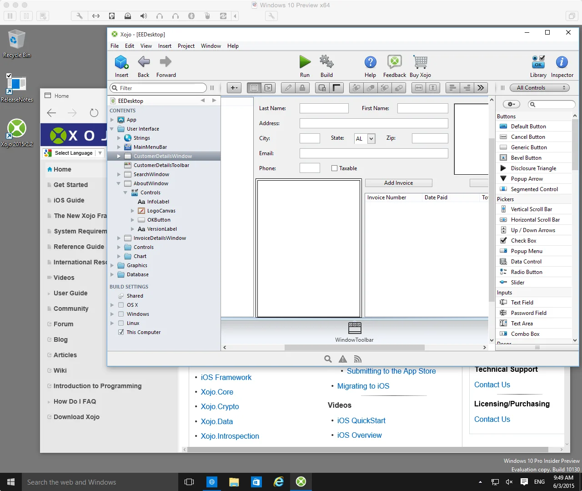Click the WindowToolbar tray item
582x491 pixels.
click(x=354, y=332)
